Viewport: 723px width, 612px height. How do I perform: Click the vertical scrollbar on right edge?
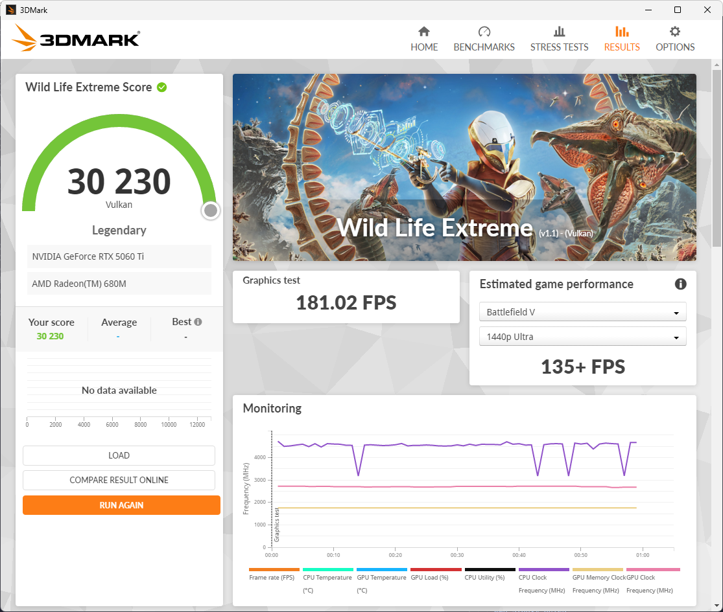pos(717,155)
